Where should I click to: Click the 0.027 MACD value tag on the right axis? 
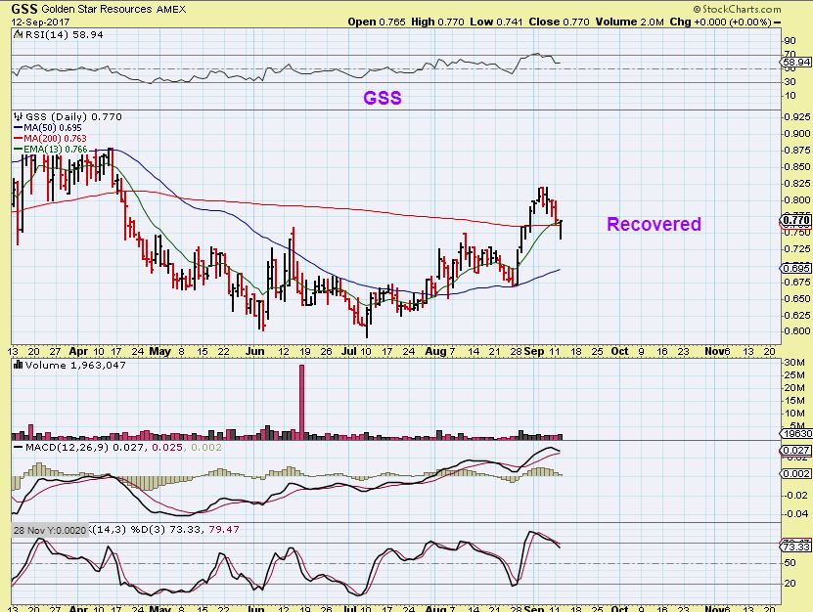[796, 450]
